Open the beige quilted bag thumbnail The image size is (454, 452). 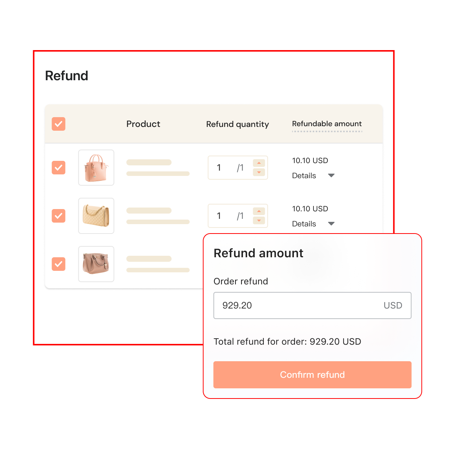tap(96, 216)
